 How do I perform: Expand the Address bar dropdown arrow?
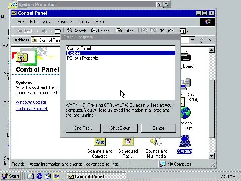pyautogui.click(x=192, y=40)
